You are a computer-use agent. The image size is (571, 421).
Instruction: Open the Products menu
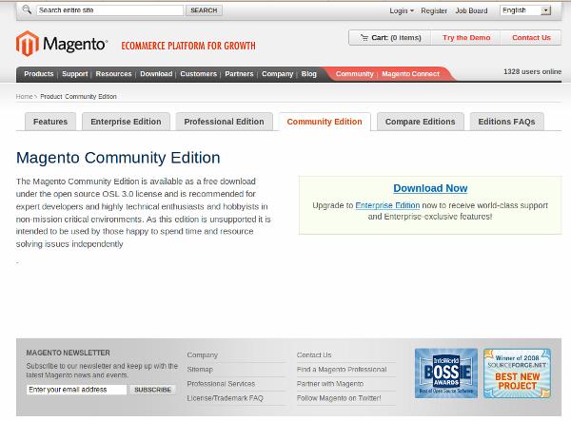[x=39, y=74]
